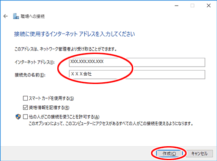
Task: Click the キャンセル button
Action: [200, 154]
